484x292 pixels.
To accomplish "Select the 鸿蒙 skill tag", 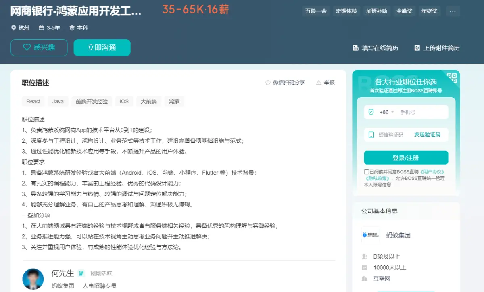I will pyautogui.click(x=174, y=101).
